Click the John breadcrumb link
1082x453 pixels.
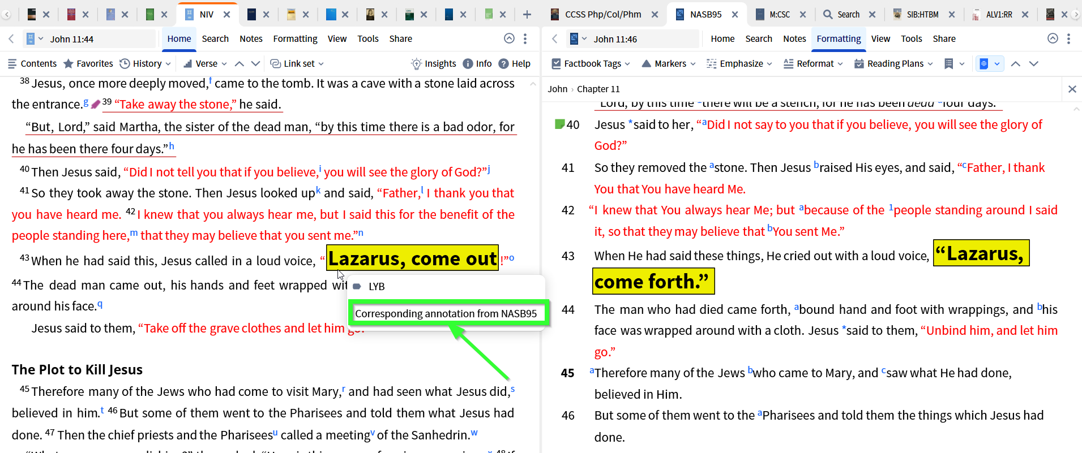point(557,89)
